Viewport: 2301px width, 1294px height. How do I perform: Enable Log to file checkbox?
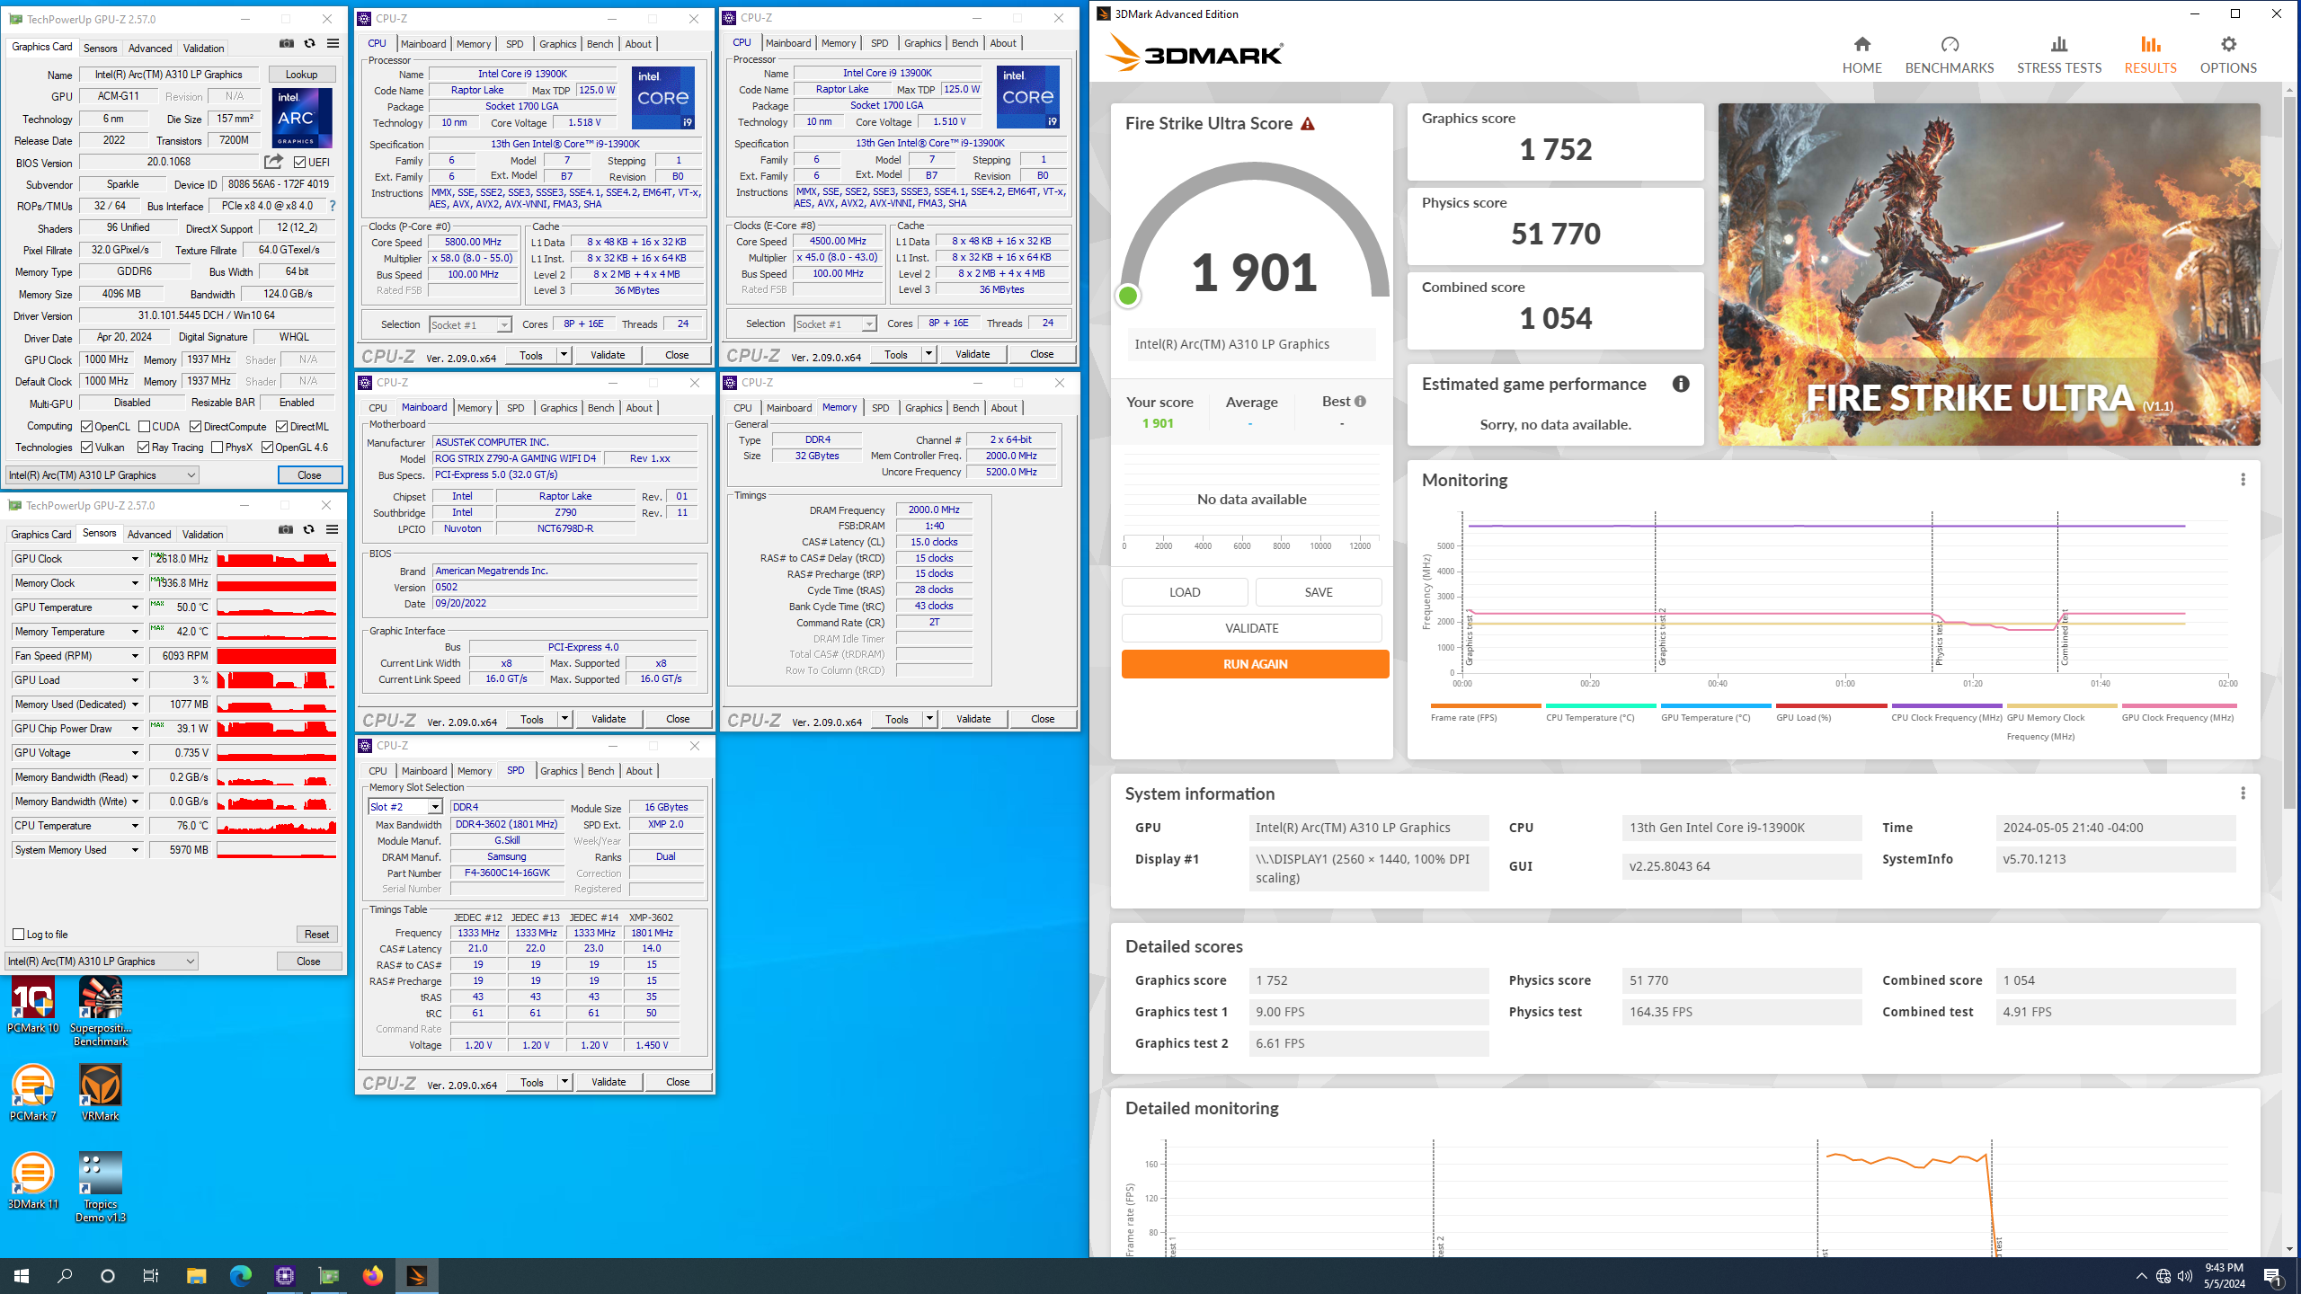pyautogui.click(x=18, y=935)
